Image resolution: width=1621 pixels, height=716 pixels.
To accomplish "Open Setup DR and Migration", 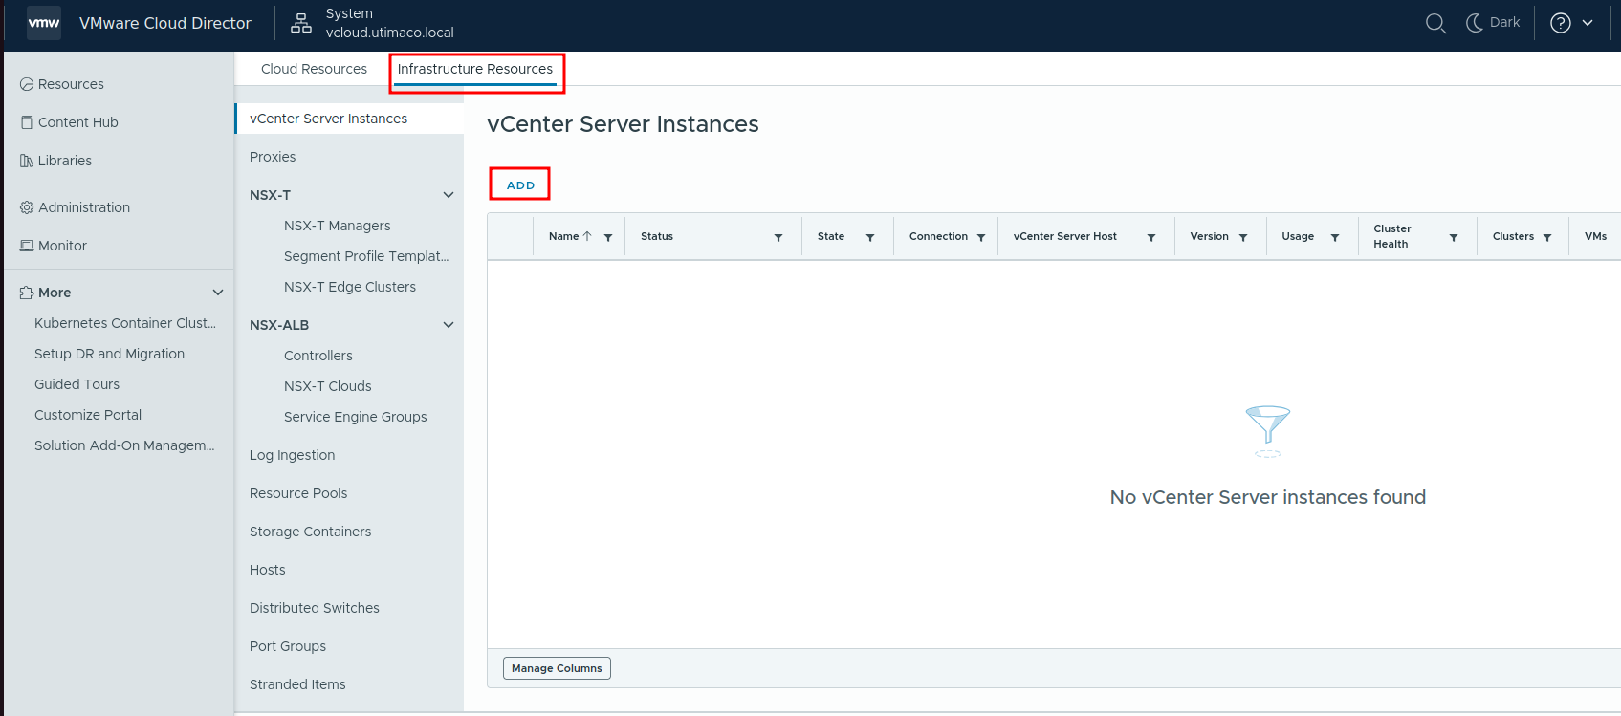I will 110,354.
